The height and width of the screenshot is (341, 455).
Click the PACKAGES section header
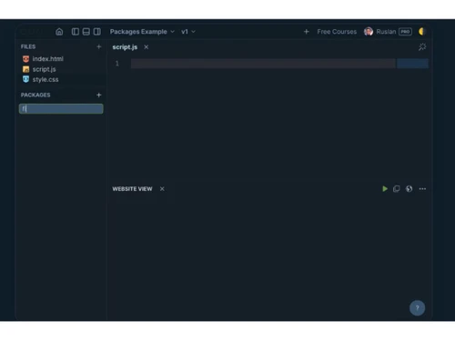(35, 95)
